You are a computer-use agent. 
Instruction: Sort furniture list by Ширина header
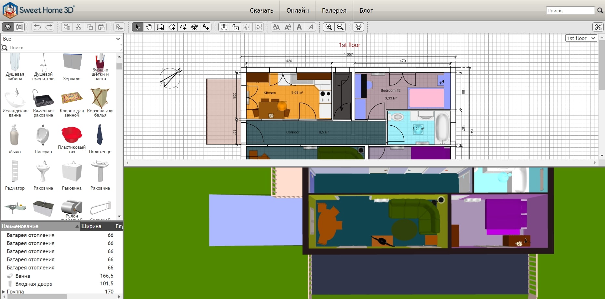pyautogui.click(x=97, y=226)
